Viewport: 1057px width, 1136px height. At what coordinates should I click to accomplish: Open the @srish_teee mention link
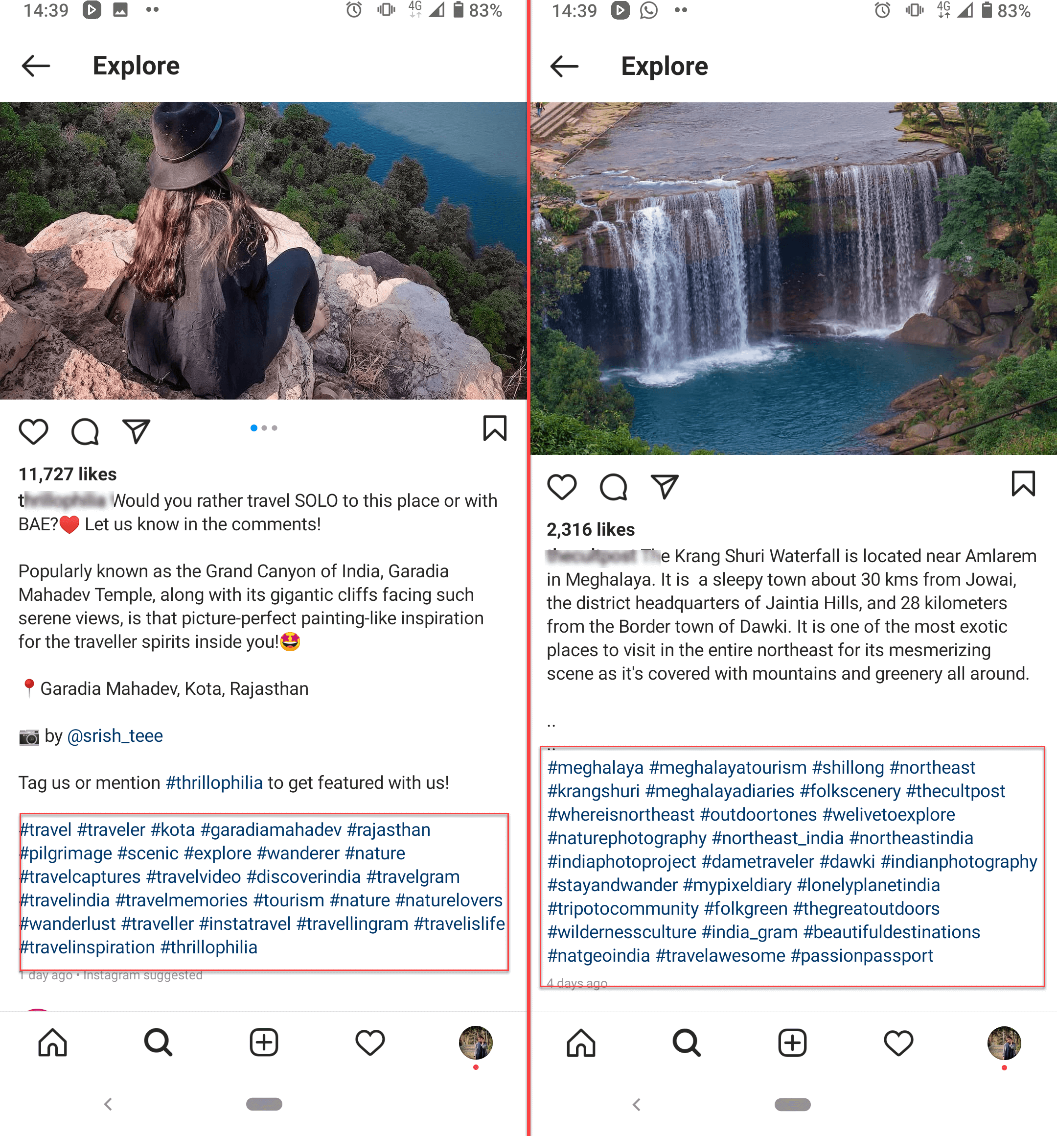pos(115,735)
